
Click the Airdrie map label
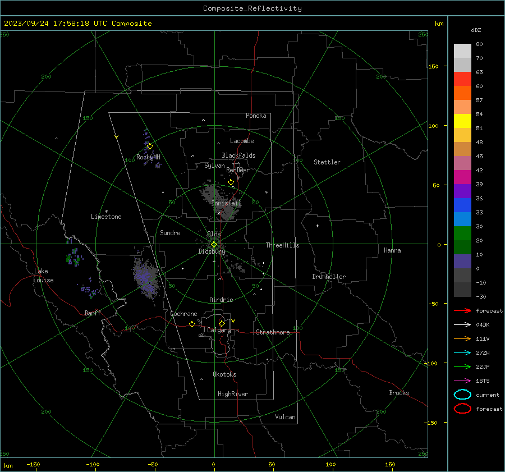pyautogui.click(x=221, y=300)
